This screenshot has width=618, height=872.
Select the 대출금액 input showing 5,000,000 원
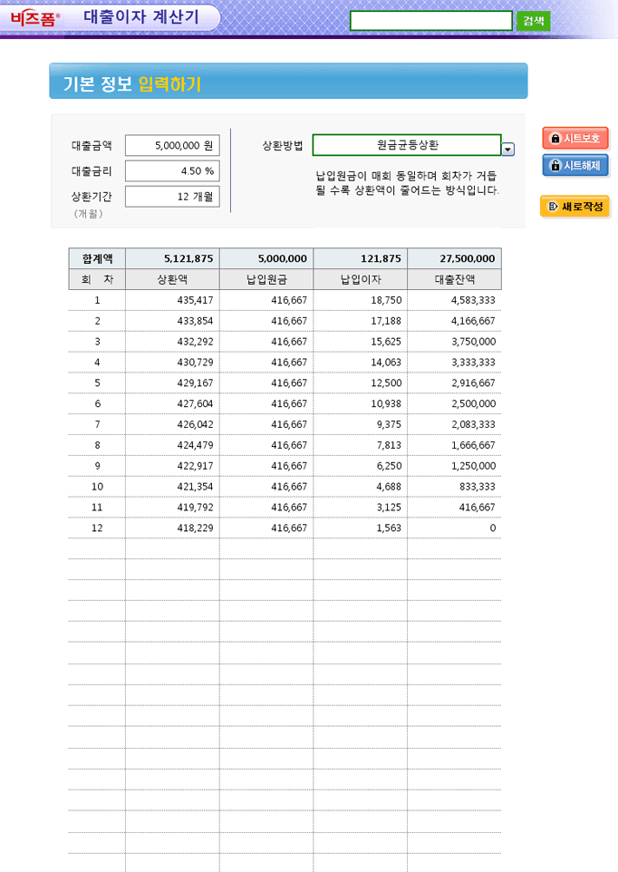click(x=172, y=145)
